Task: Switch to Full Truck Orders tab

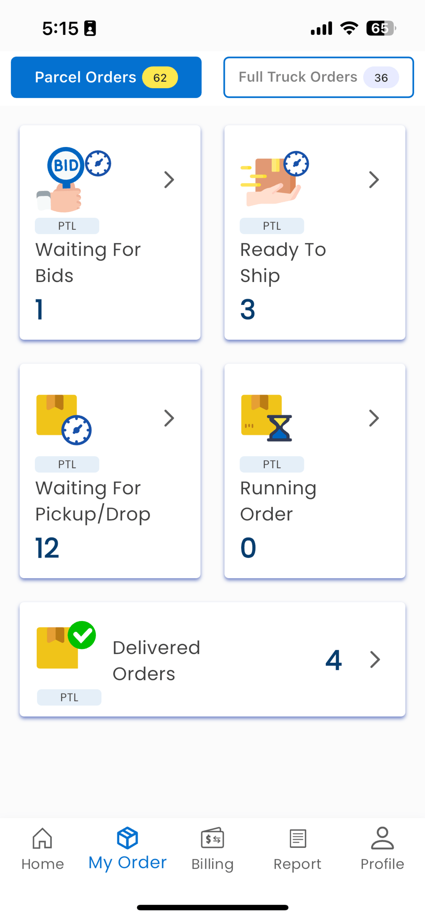Action: pos(319,77)
